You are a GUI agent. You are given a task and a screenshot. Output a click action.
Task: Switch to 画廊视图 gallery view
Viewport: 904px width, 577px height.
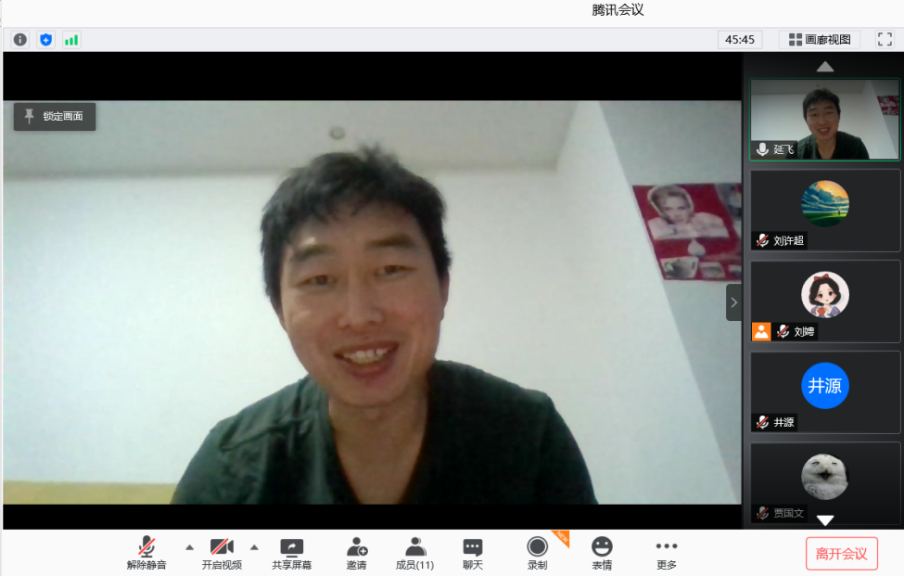(x=820, y=40)
